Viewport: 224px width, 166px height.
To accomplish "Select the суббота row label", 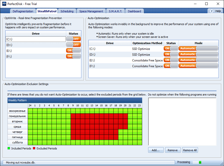I will click(x=18, y=142).
